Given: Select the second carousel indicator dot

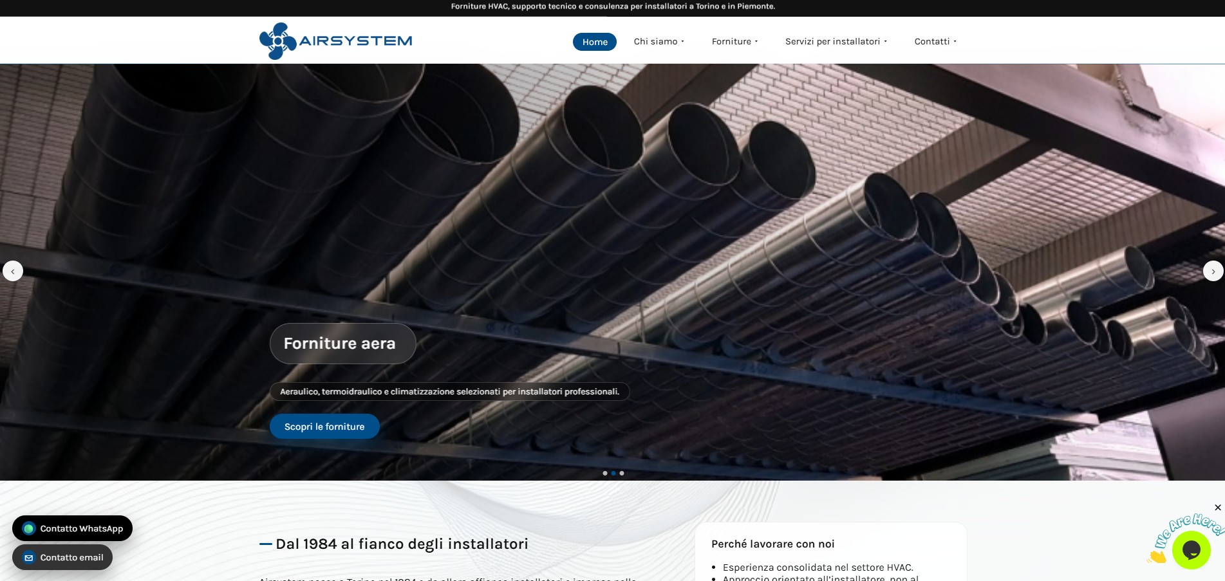Looking at the screenshot, I should pos(613,473).
